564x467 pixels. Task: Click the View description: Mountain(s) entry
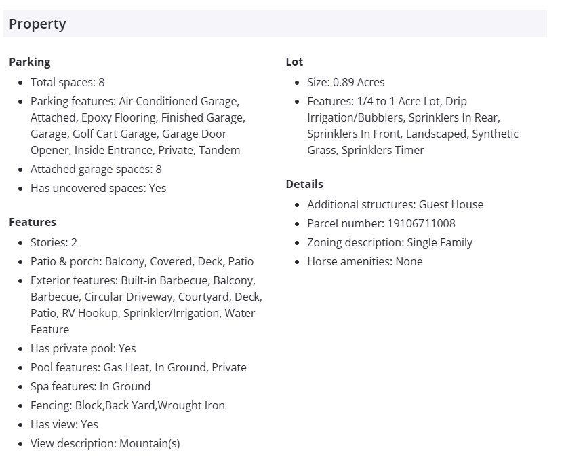point(105,443)
